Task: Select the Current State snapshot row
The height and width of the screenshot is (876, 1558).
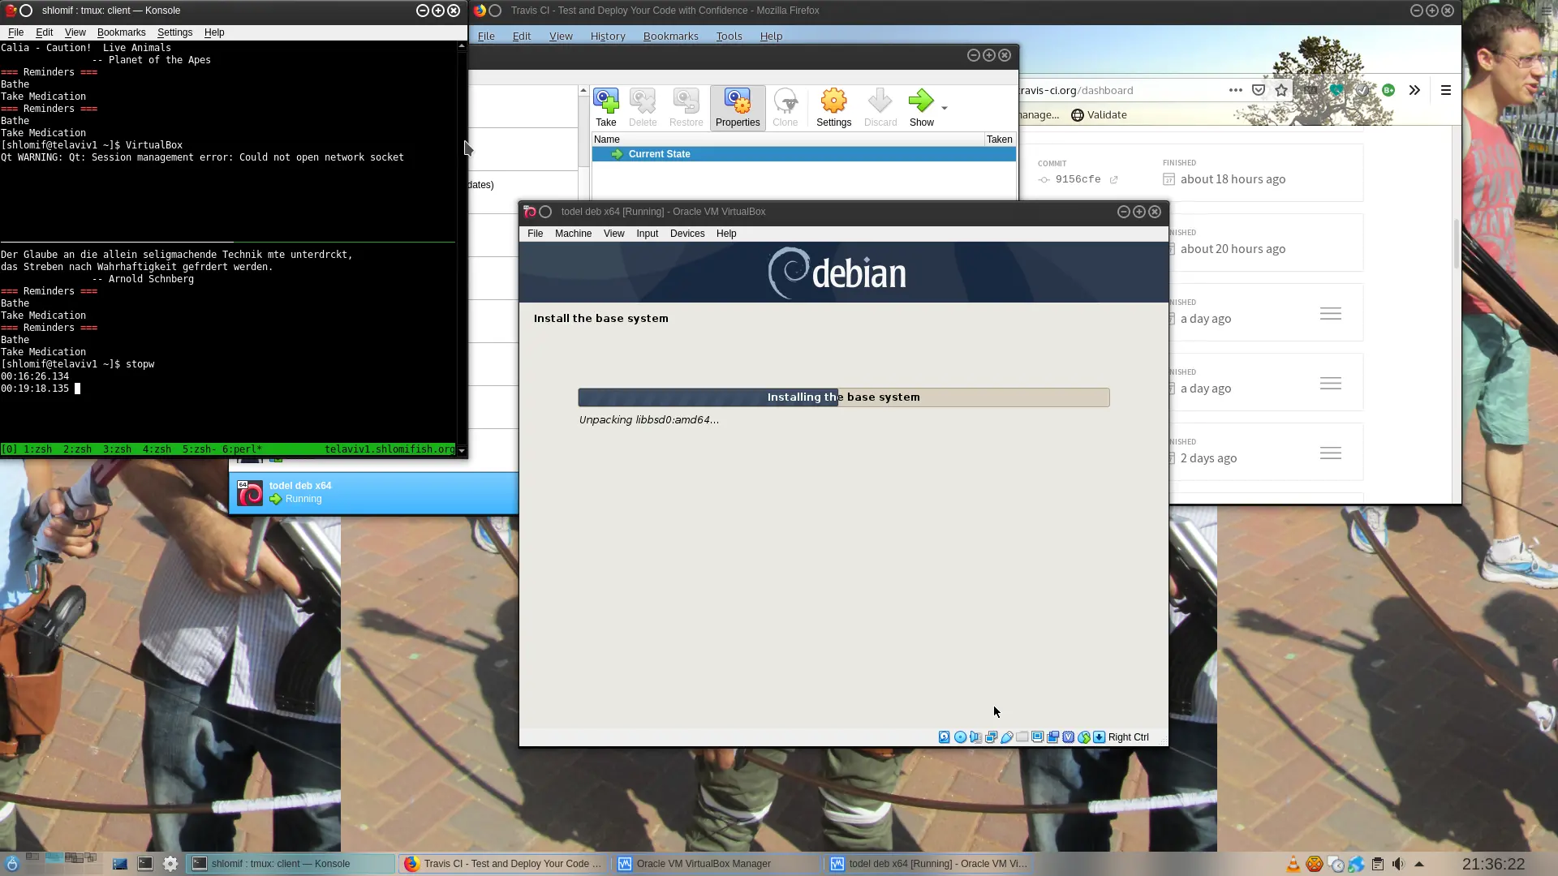Action: (x=803, y=154)
